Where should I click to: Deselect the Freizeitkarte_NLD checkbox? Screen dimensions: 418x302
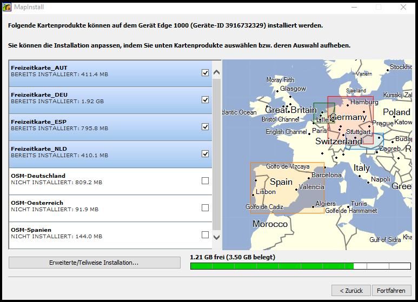205,153
